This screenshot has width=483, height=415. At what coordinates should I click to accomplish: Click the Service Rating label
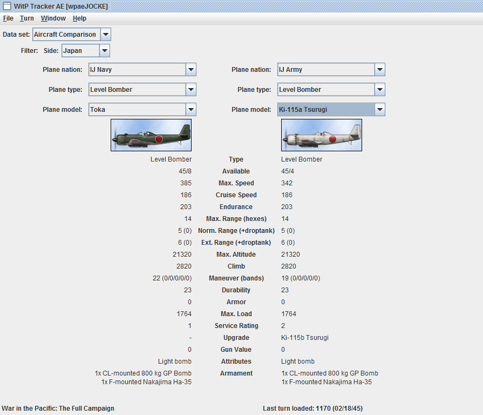point(236,326)
